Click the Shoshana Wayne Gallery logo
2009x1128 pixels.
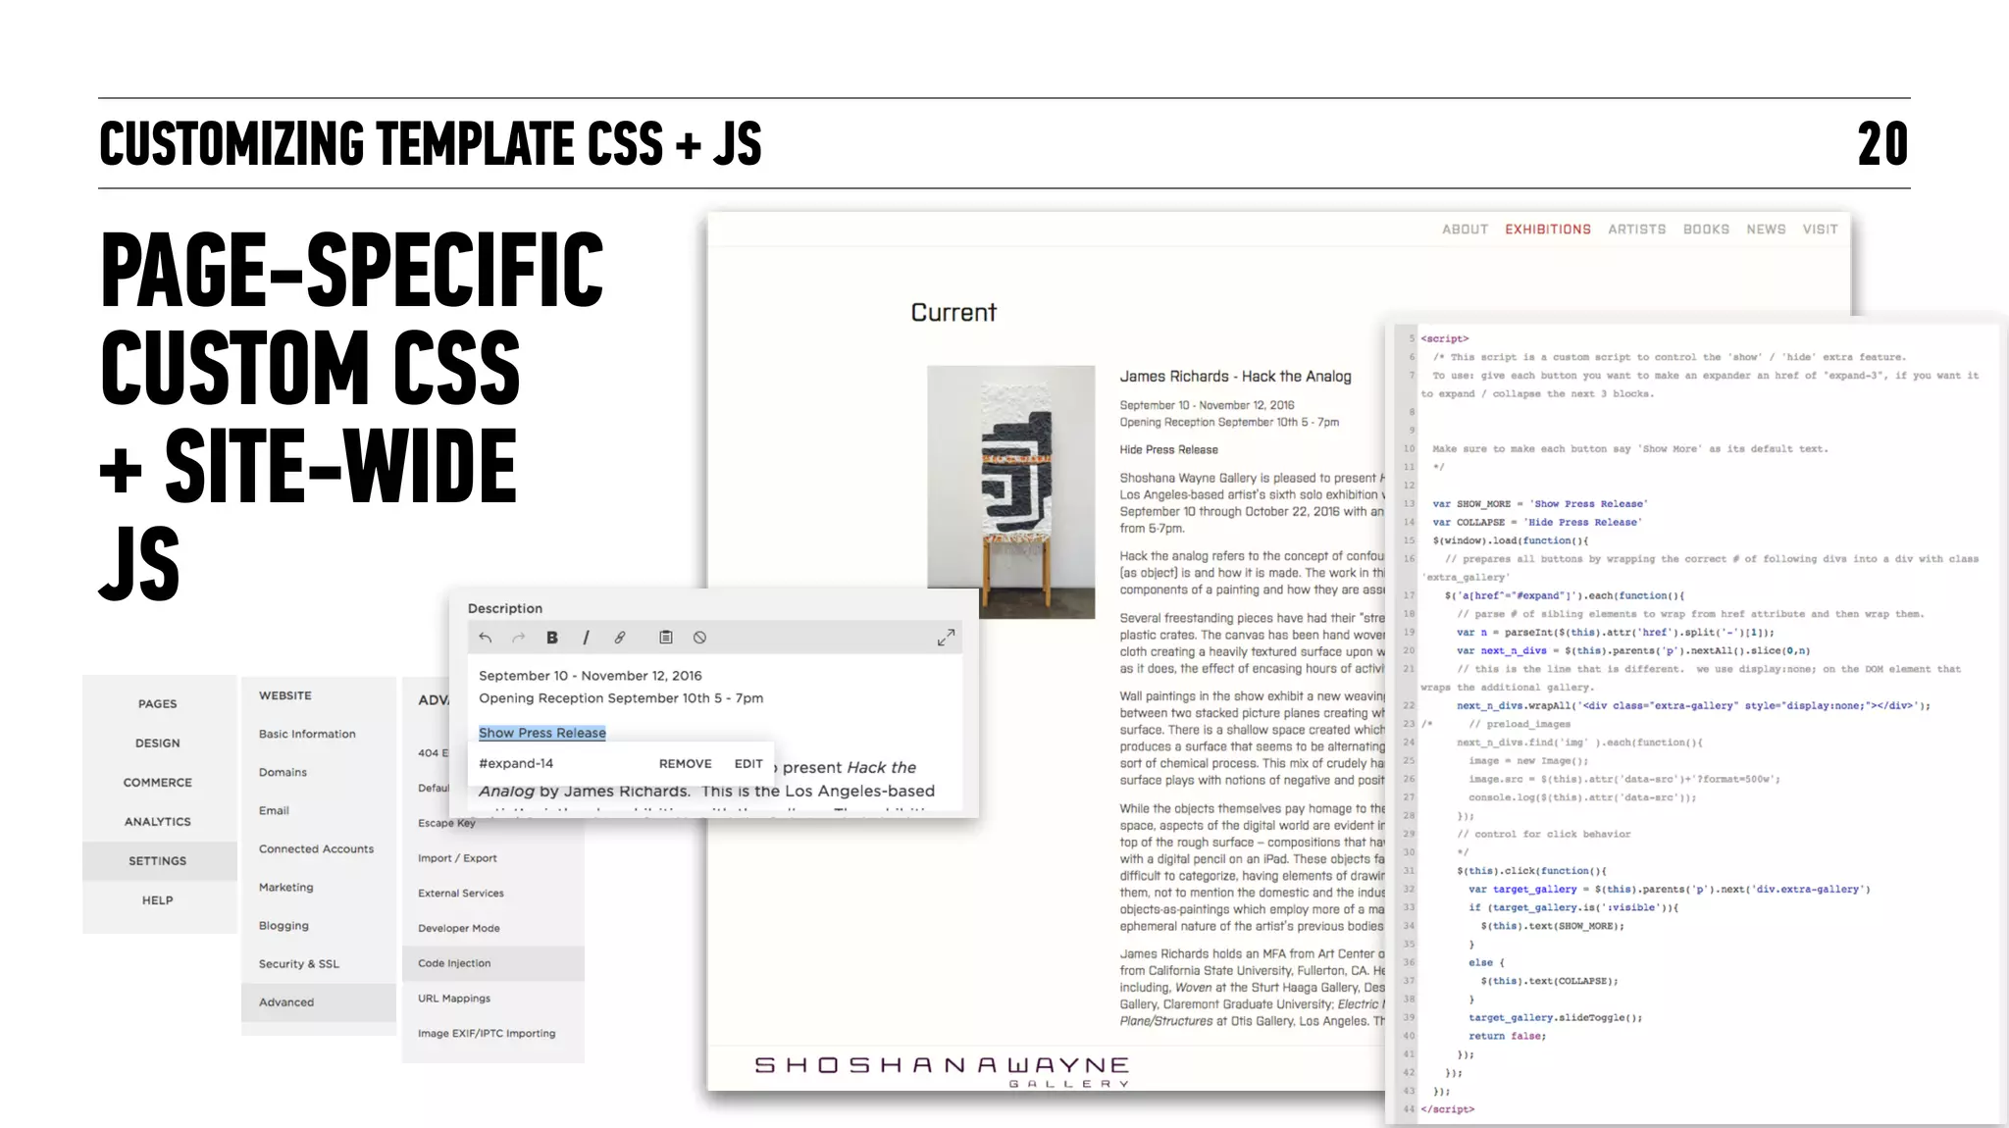click(942, 1070)
